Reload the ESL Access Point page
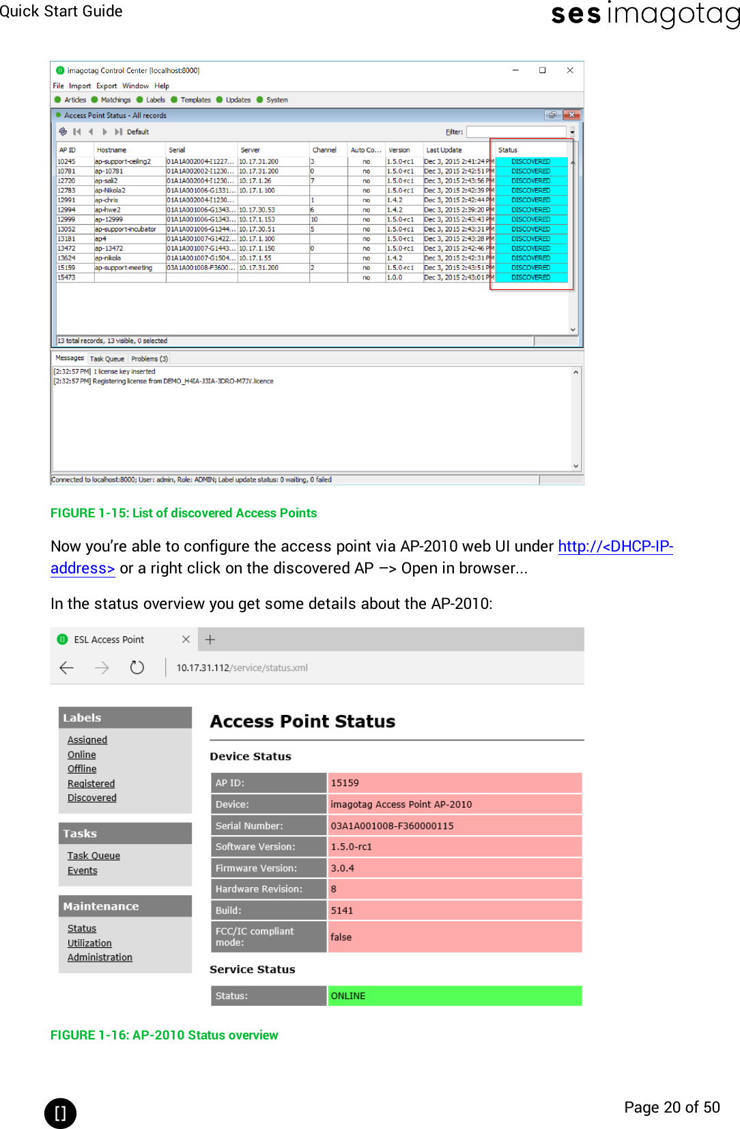This screenshot has width=740, height=1129. click(137, 668)
